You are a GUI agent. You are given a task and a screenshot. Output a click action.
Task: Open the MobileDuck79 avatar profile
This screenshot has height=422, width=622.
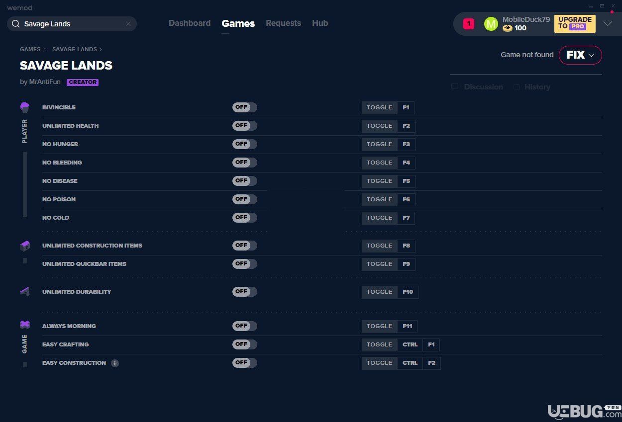click(491, 24)
